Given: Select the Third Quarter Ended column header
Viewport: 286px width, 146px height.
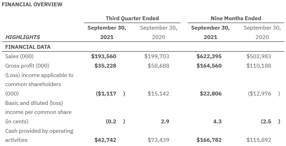Looking at the screenshot, I should coord(132,18).
